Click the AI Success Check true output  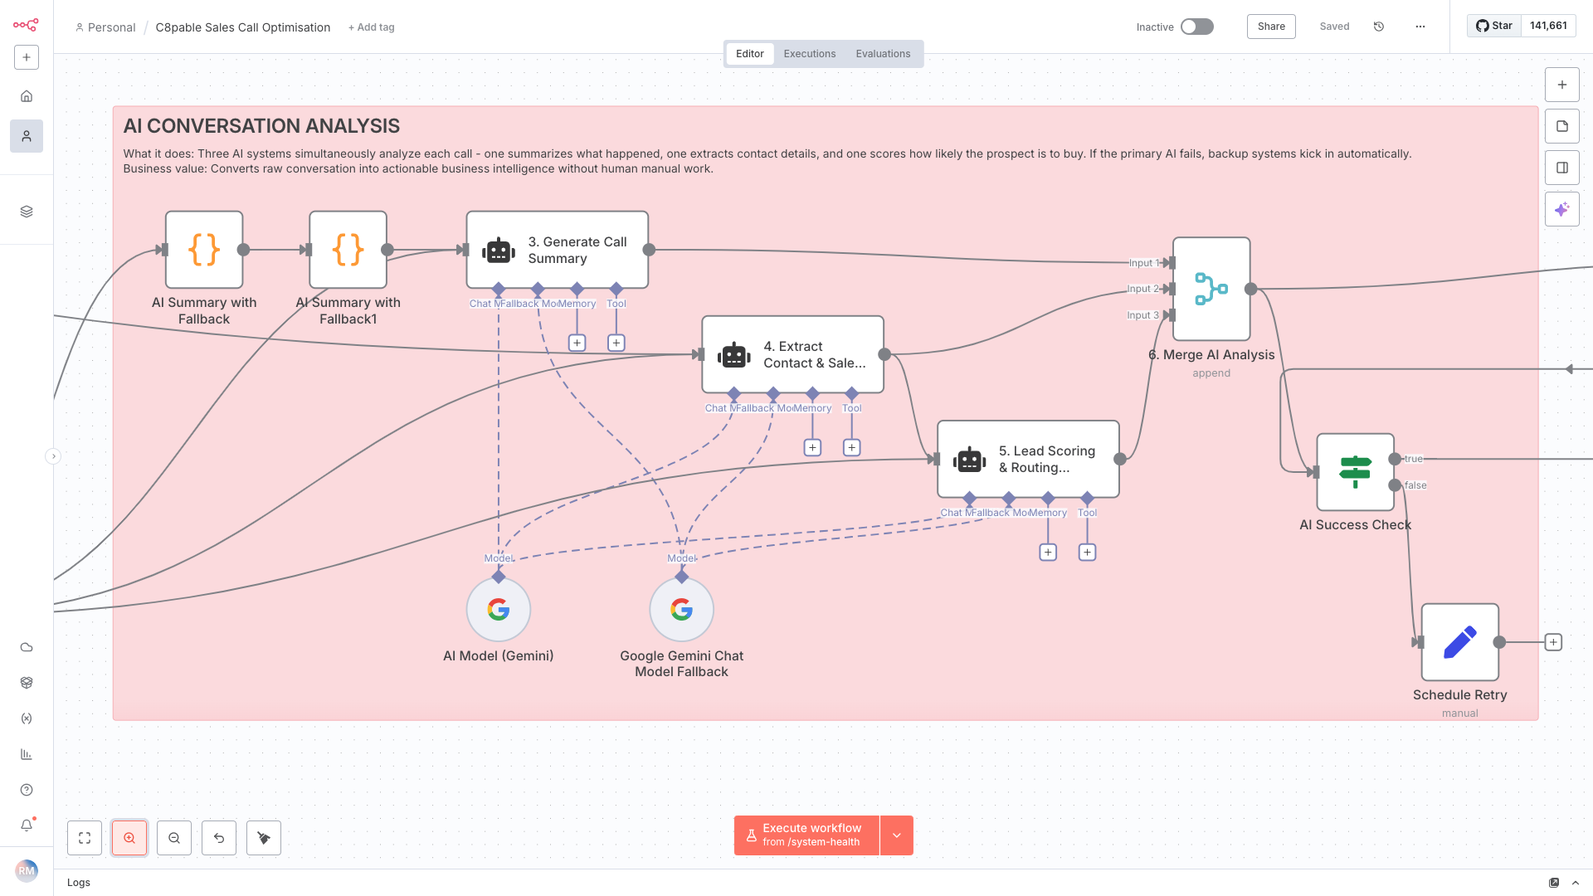pos(1395,459)
